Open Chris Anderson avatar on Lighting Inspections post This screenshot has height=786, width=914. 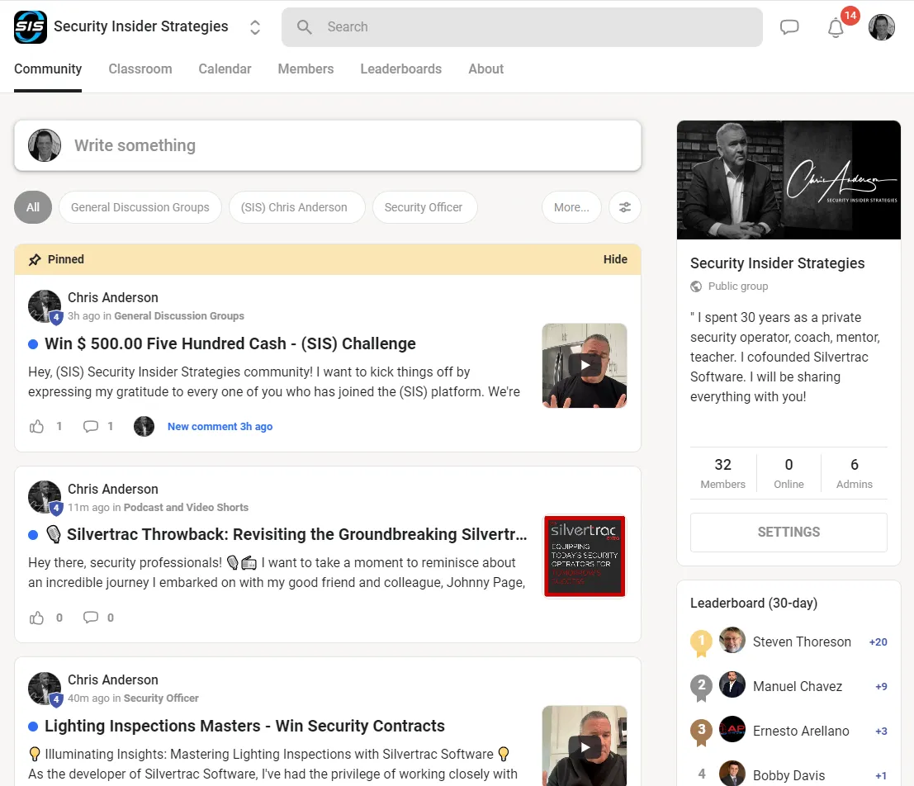(x=45, y=688)
